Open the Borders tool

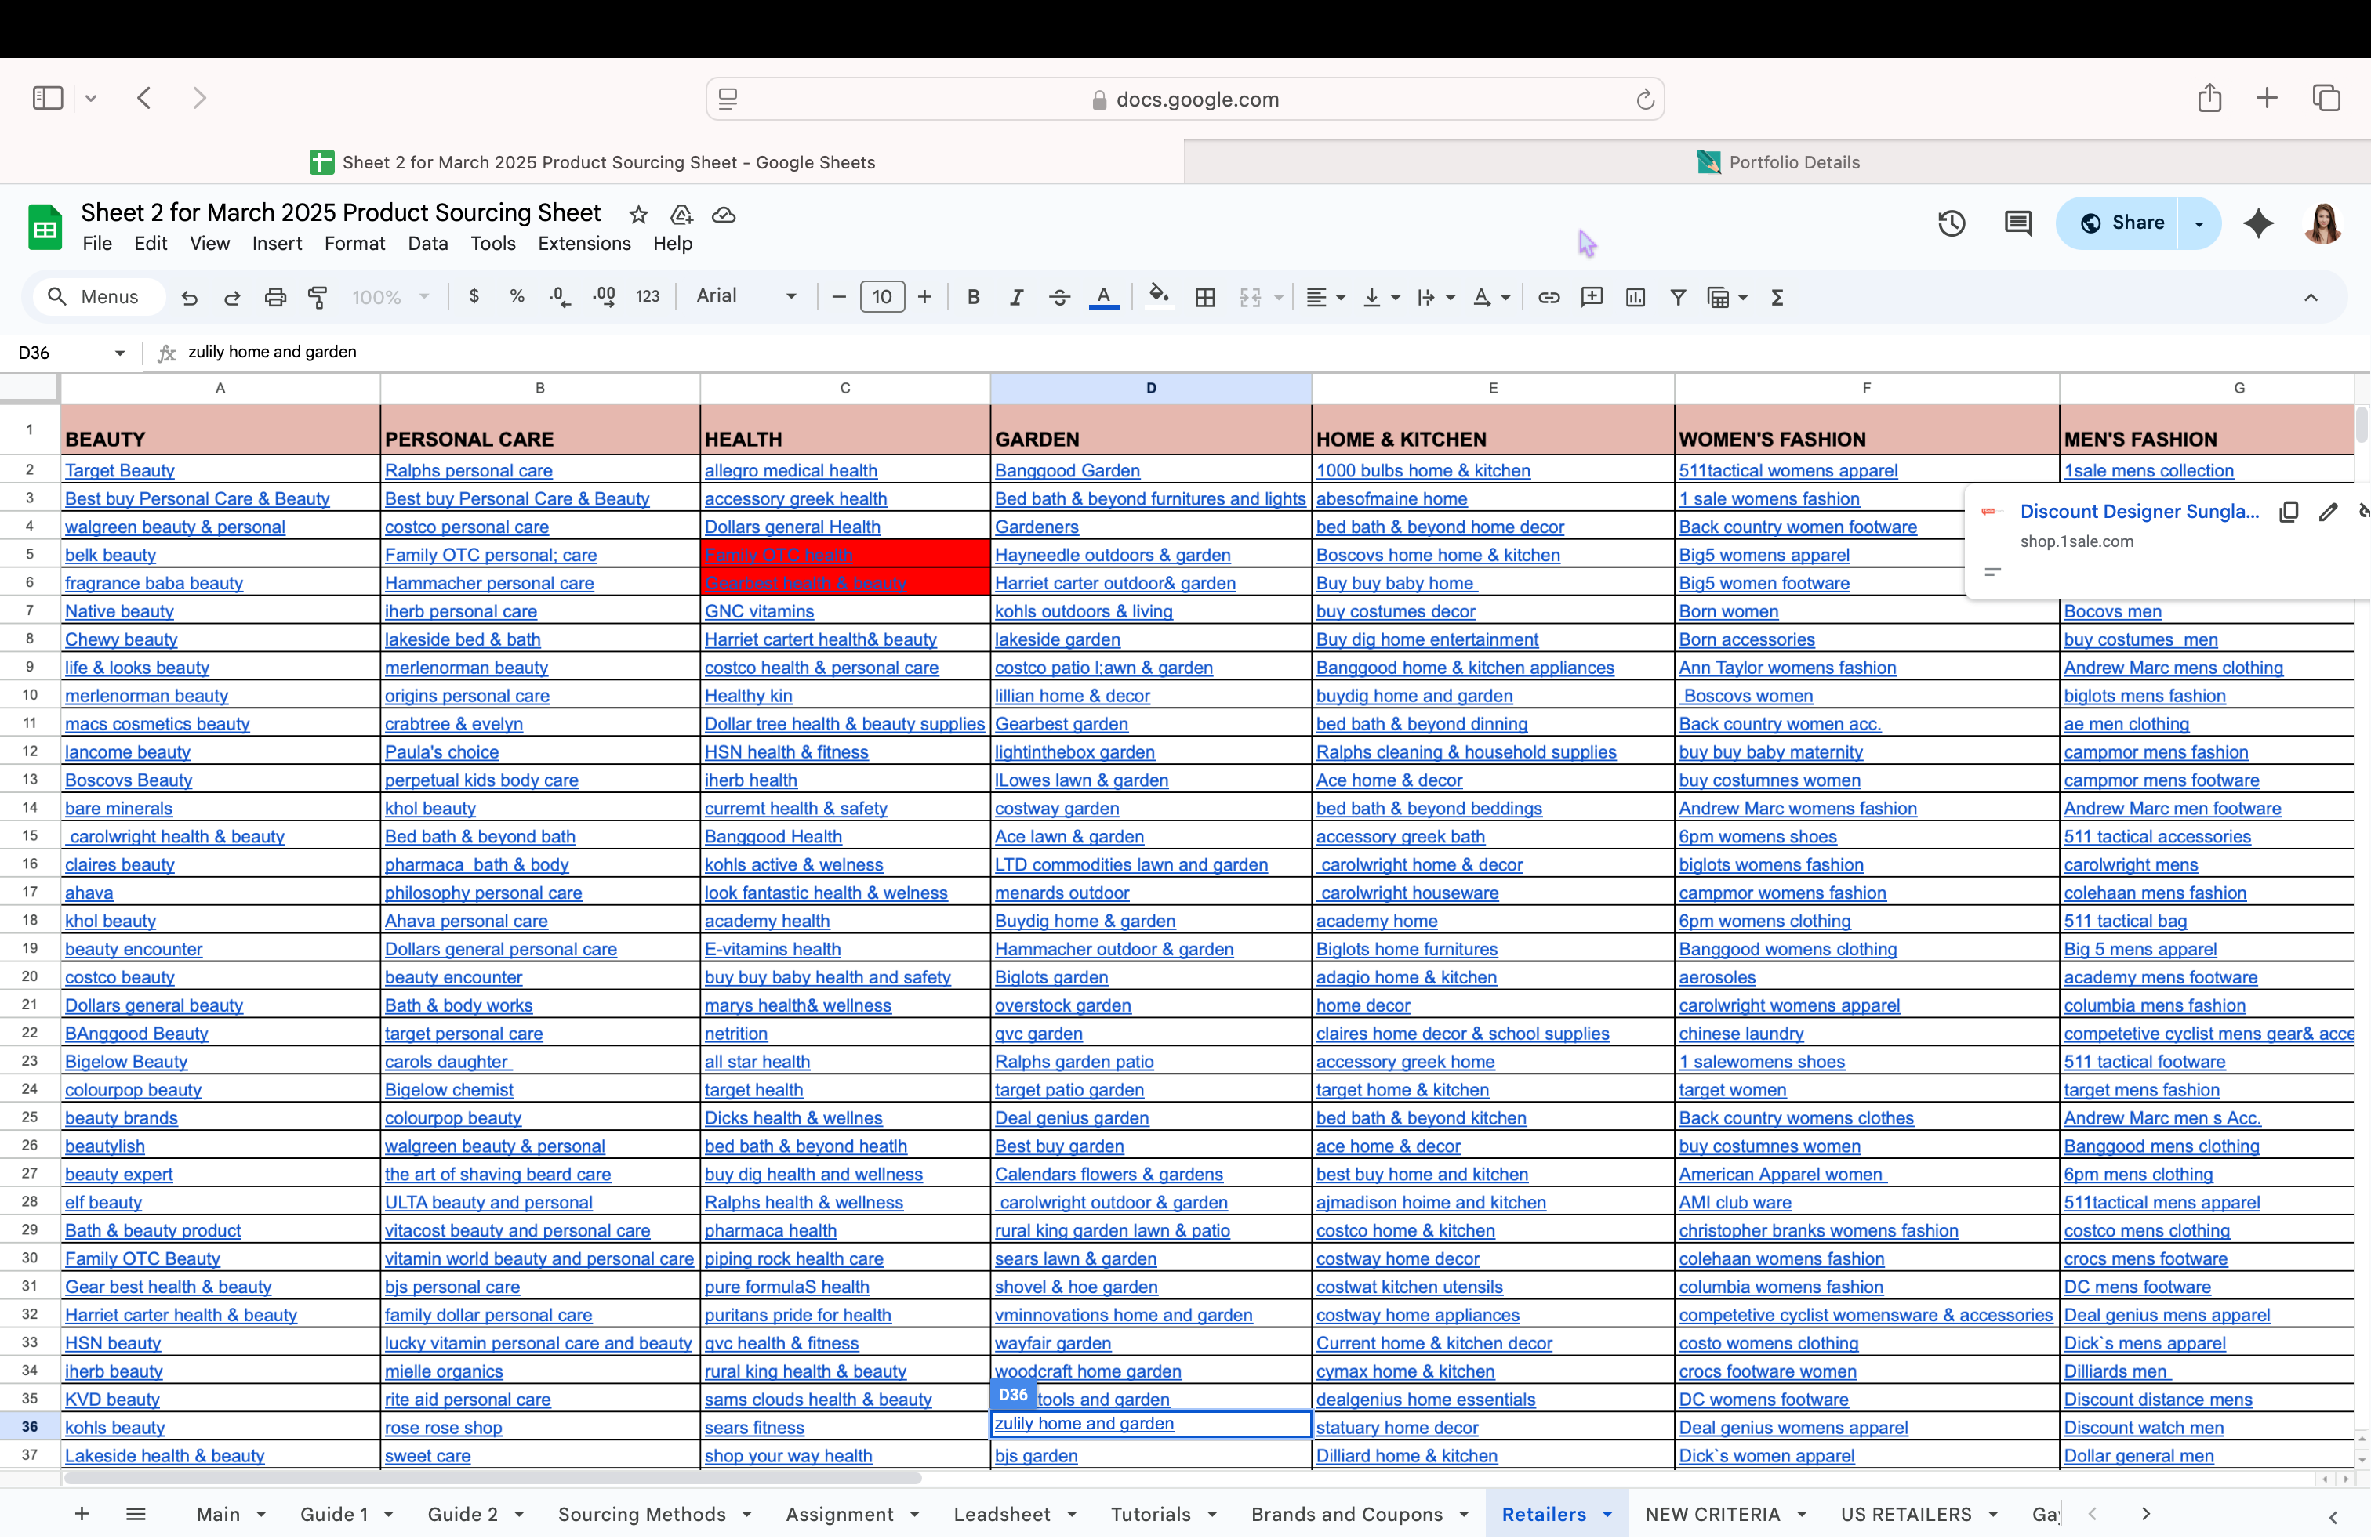[1205, 297]
